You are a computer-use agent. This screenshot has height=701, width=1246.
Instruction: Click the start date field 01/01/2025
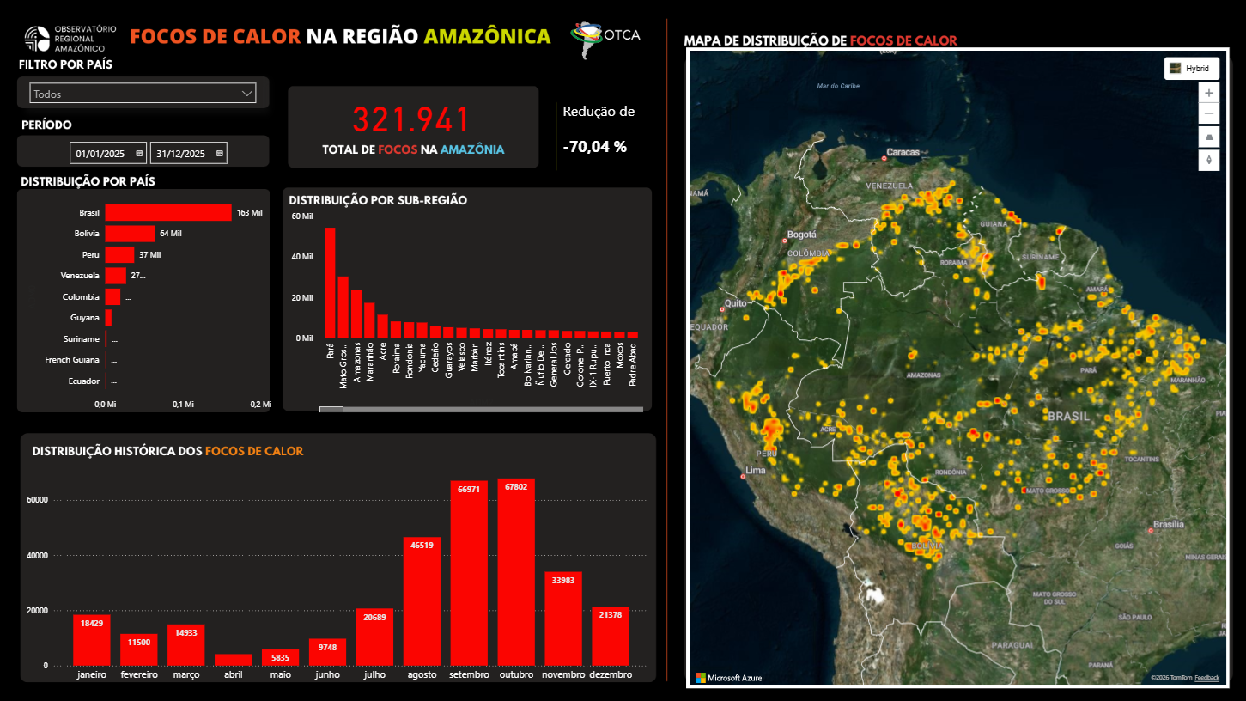click(100, 154)
